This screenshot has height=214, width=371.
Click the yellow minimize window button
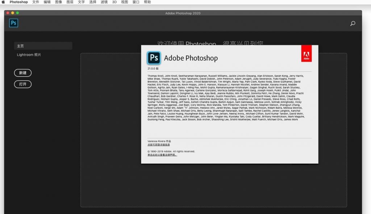coord(13,13)
